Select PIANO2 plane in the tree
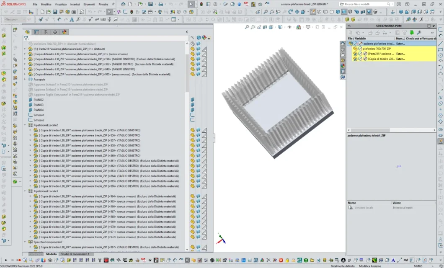The width and height of the screenshot is (444, 268). click(38, 100)
